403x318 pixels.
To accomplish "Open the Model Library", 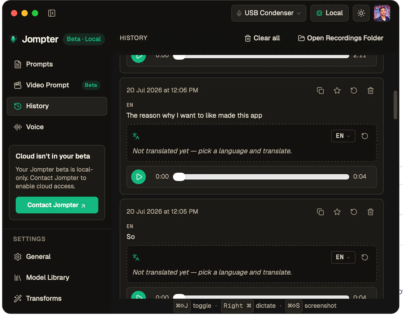I will (x=57, y=277).
